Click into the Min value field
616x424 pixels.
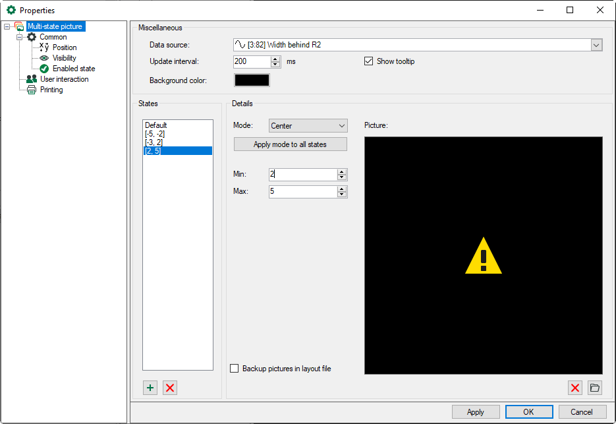coord(303,175)
